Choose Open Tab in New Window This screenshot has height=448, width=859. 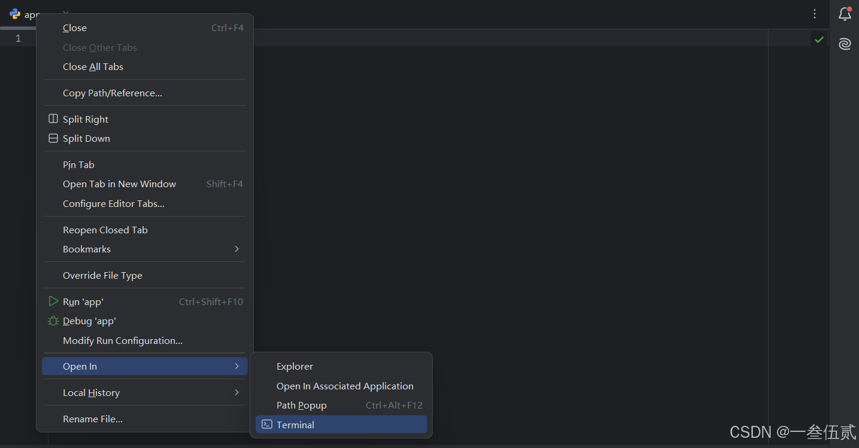click(x=145, y=184)
